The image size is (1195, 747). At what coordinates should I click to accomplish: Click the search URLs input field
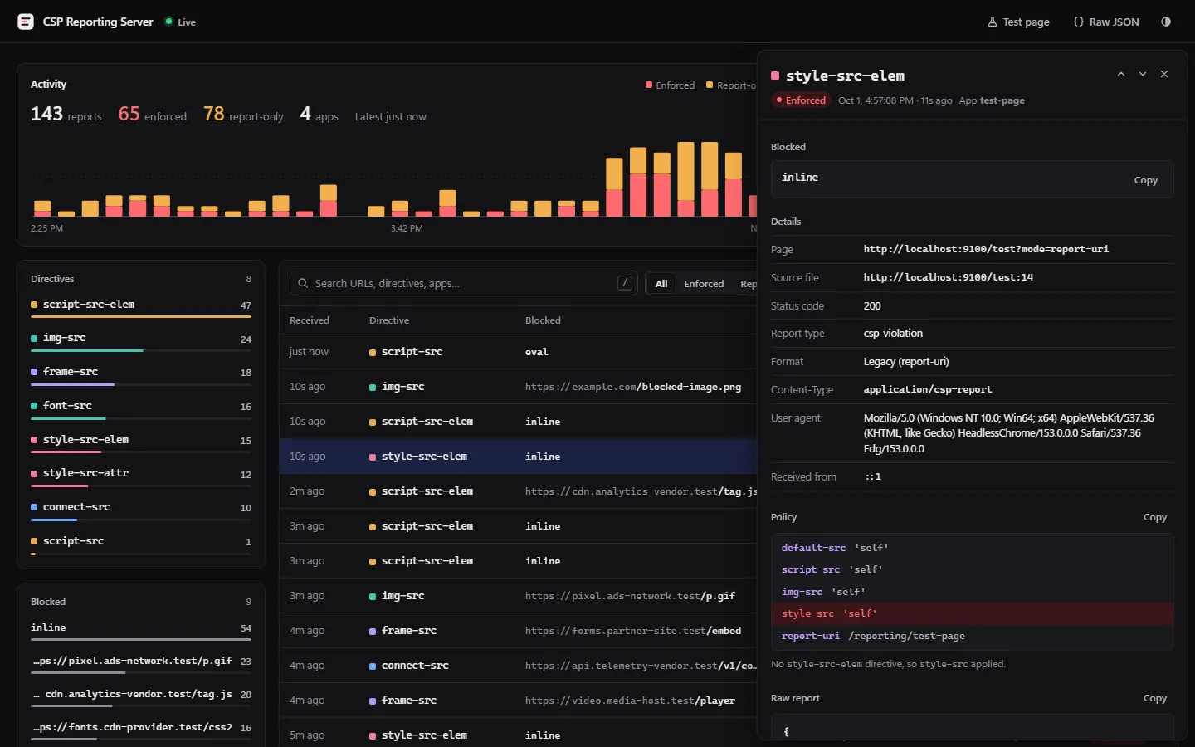coord(463,283)
